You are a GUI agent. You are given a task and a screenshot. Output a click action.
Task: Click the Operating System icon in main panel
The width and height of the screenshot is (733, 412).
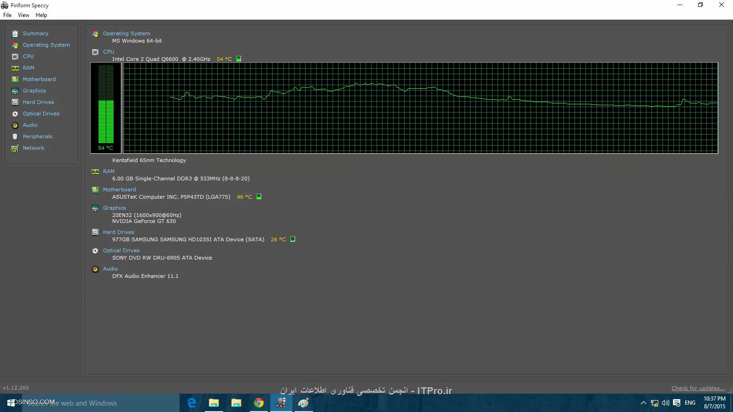pos(95,34)
